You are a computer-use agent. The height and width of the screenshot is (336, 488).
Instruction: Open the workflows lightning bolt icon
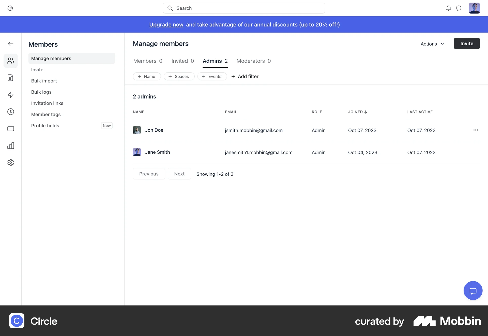[10, 95]
